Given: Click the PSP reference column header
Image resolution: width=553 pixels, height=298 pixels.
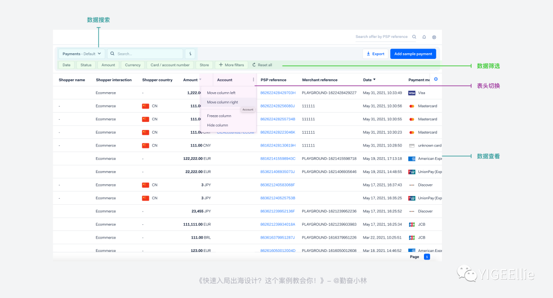Looking at the screenshot, I should [273, 80].
